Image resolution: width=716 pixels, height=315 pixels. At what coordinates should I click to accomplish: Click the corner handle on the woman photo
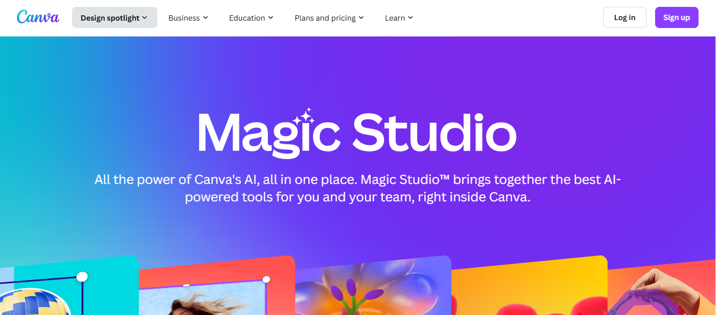266,279
